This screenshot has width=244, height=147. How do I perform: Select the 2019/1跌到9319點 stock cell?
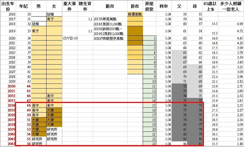point(110,31)
